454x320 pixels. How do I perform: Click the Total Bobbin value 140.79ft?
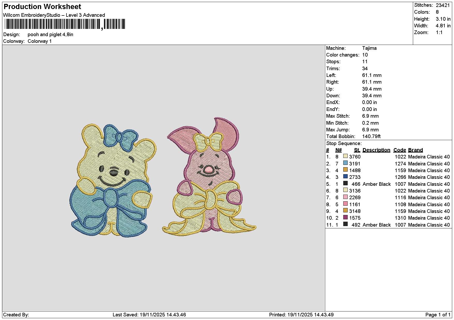tap(371, 136)
